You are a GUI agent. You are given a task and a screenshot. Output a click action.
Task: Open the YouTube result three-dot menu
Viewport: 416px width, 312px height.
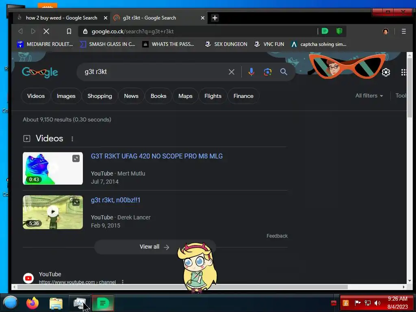point(123,282)
